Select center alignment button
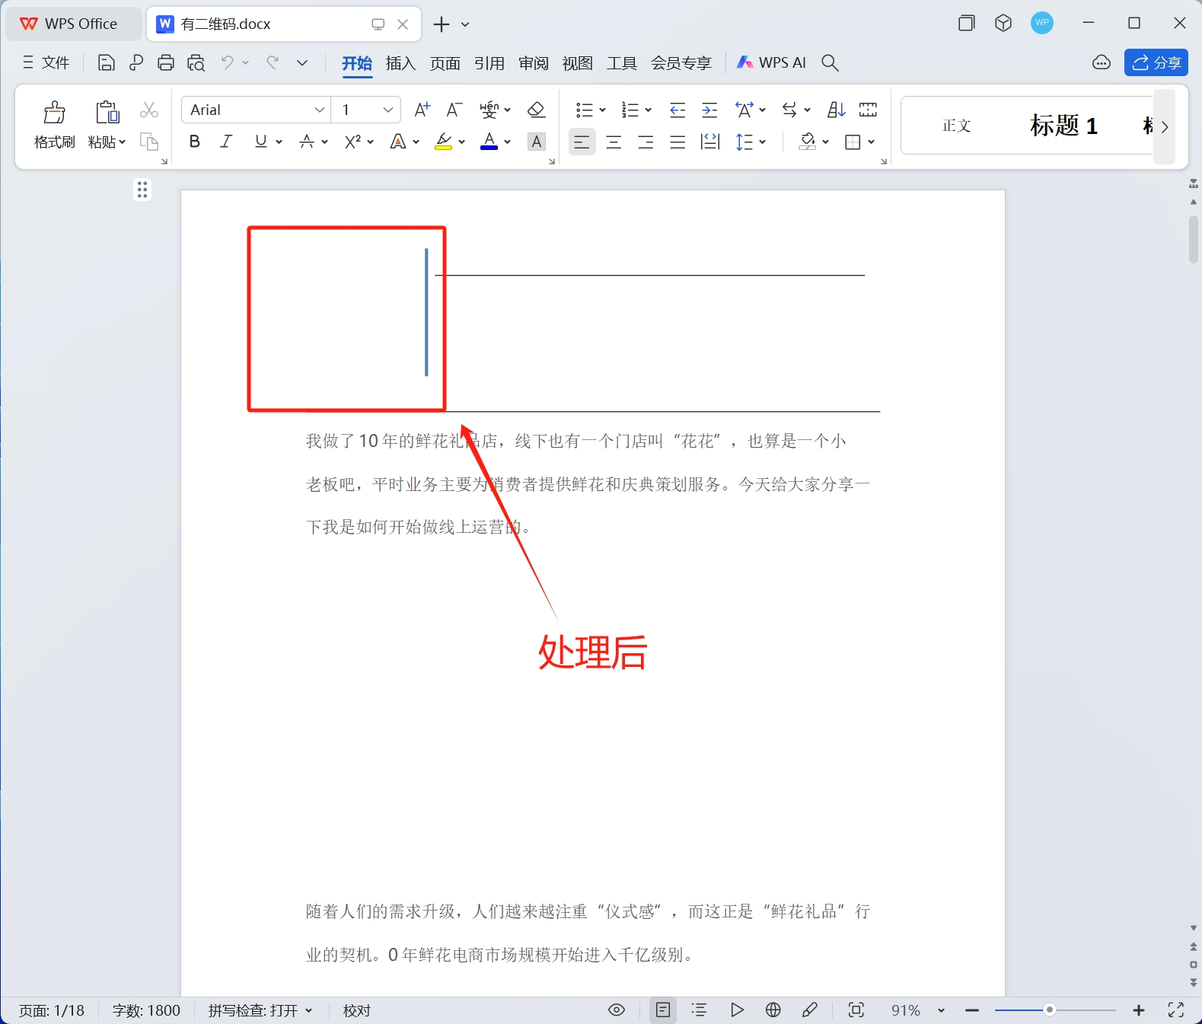Image resolution: width=1202 pixels, height=1024 pixels. tap(614, 142)
